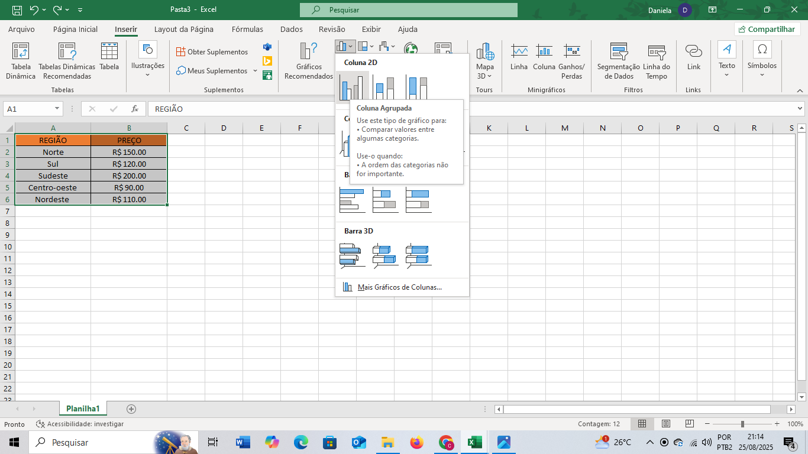Click the zoom slider handle

click(x=742, y=424)
